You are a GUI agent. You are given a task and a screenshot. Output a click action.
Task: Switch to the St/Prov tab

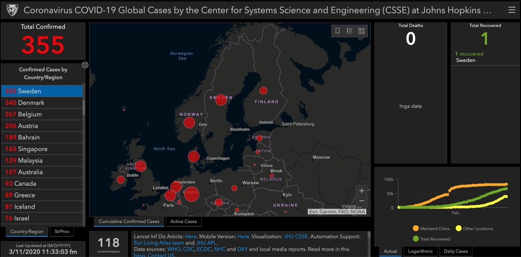(62, 232)
